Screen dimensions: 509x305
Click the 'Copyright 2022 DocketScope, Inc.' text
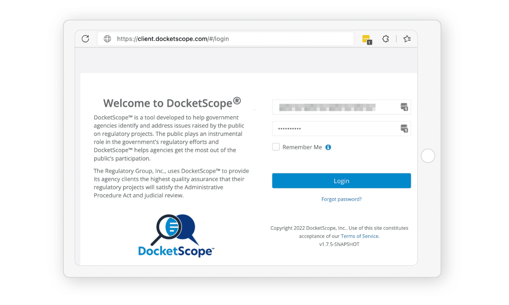309,228
